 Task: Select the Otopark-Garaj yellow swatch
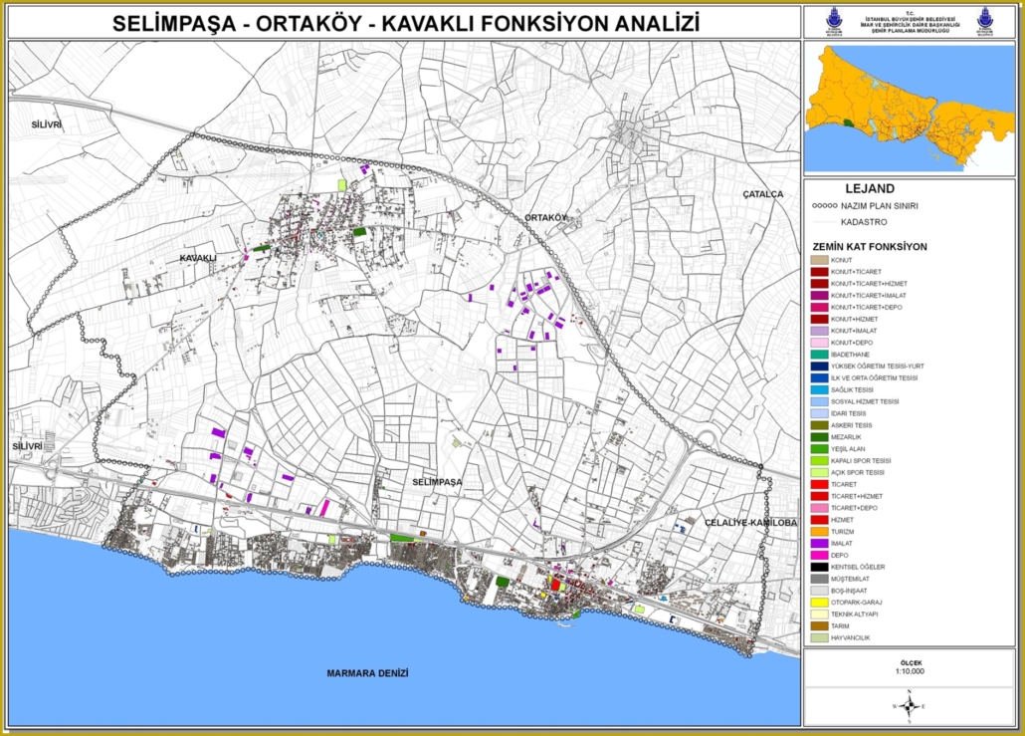click(818, 603)
